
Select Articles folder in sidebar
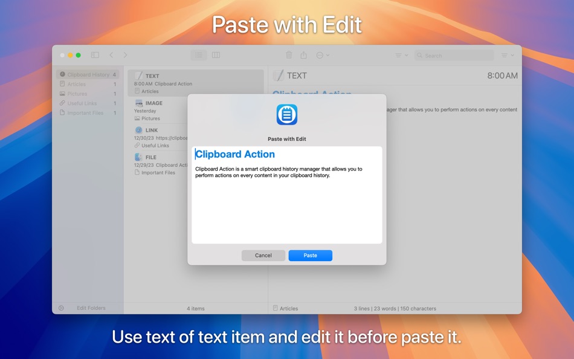point(88,84)
